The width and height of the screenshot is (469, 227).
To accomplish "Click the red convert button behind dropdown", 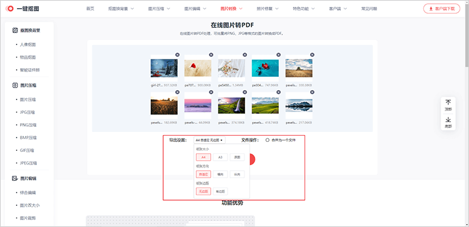I will (253, 159).
